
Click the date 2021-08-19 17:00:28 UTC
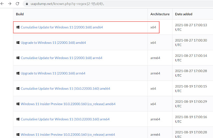click(x=191, y=134)
